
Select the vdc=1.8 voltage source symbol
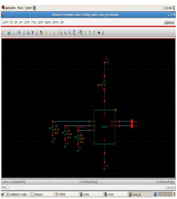[x=104, y=83]
